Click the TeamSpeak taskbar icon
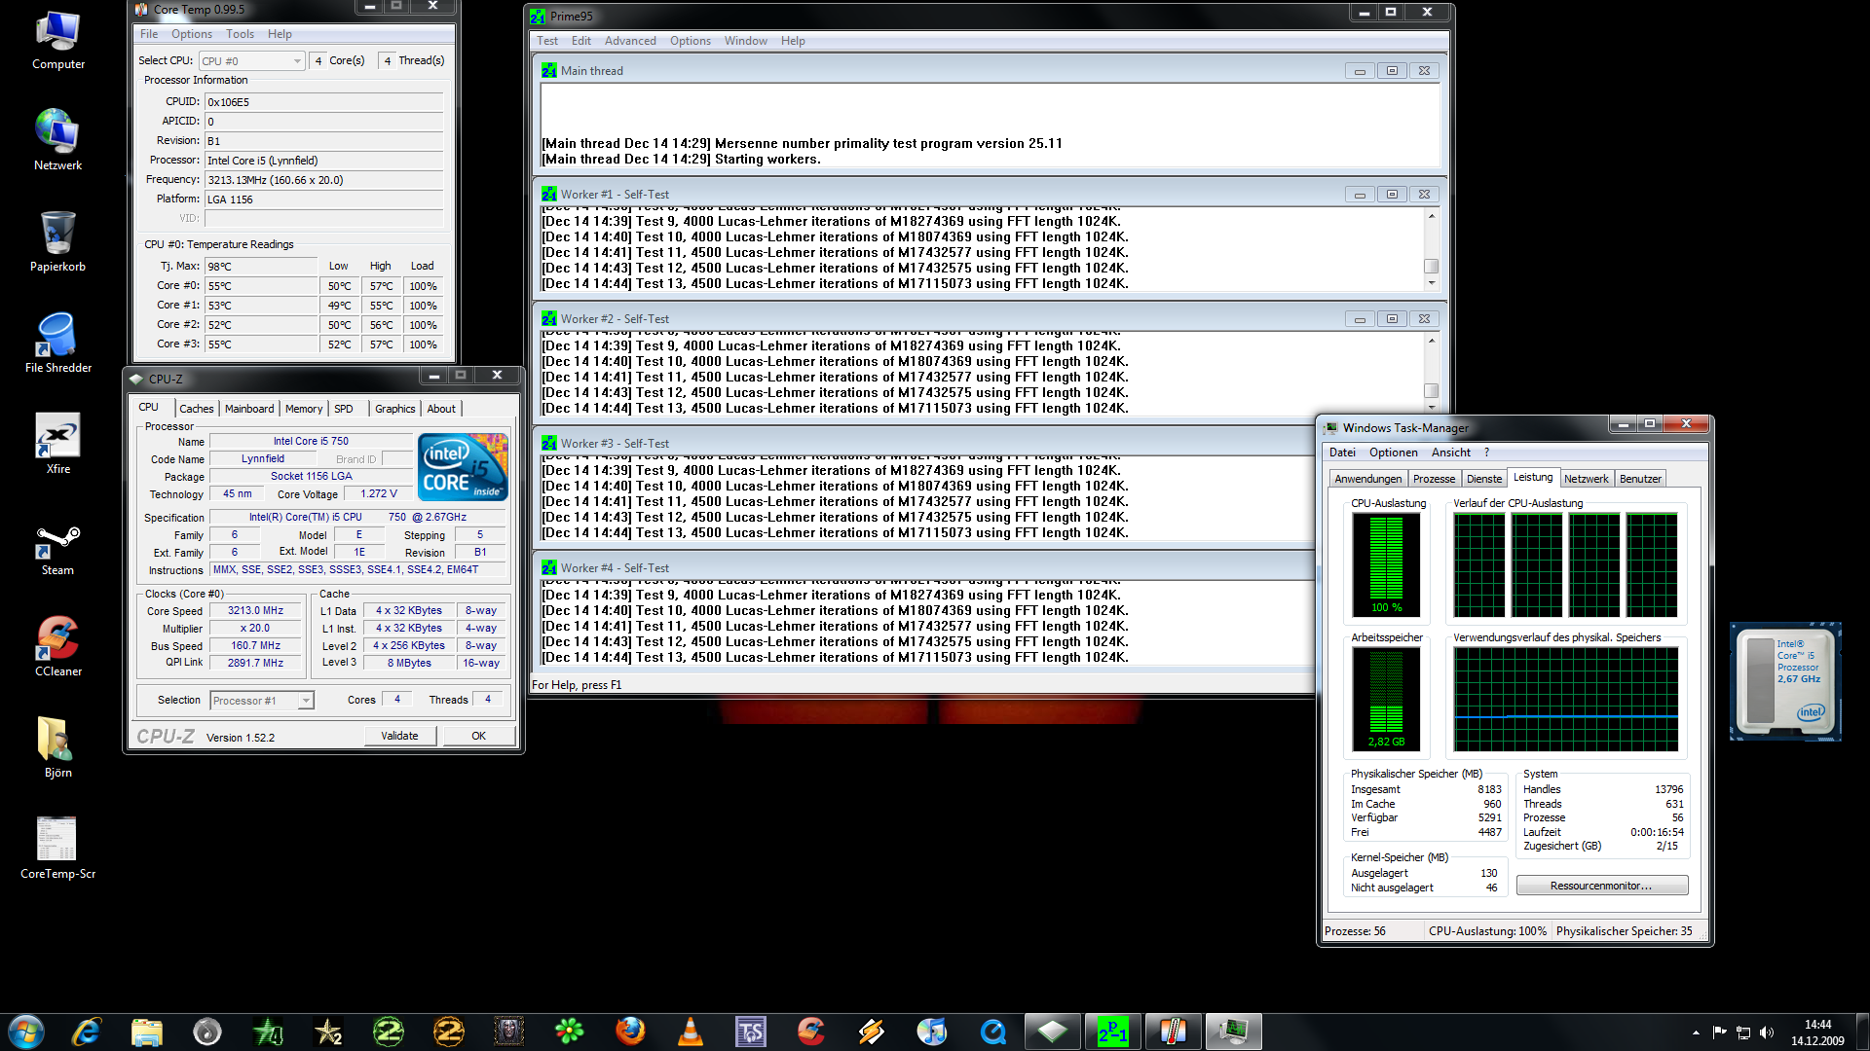This screenshot has width=1870, height=1051. click(x=751, y=1032)
